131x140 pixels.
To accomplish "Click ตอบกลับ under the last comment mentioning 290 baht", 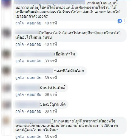I will 34,137.
